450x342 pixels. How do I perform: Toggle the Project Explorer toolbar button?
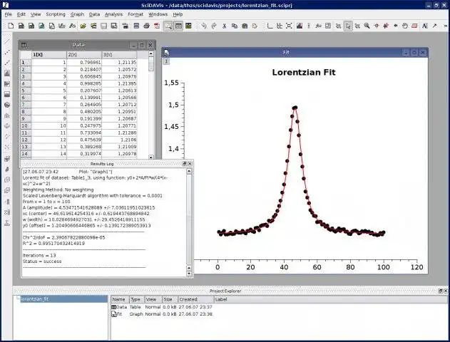(x=168, y=26)
